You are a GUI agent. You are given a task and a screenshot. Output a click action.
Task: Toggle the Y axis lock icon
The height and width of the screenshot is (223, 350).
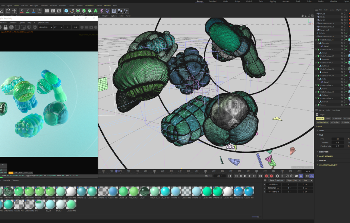[x=28, y=10]
